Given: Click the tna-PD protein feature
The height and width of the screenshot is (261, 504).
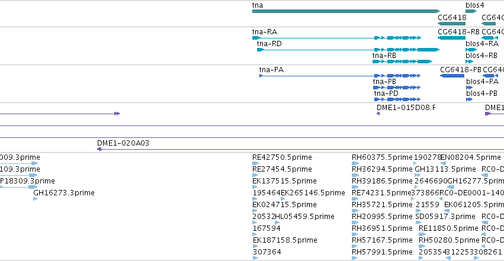Looking at the screenshot, I should (x=397, y=99).
